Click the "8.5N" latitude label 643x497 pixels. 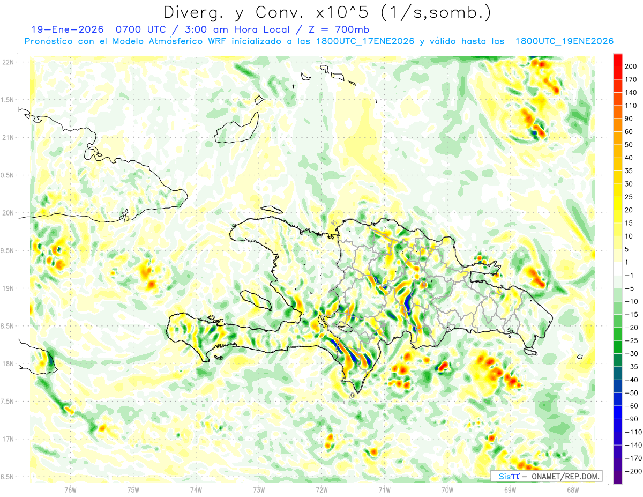click(x=8, y=326)
